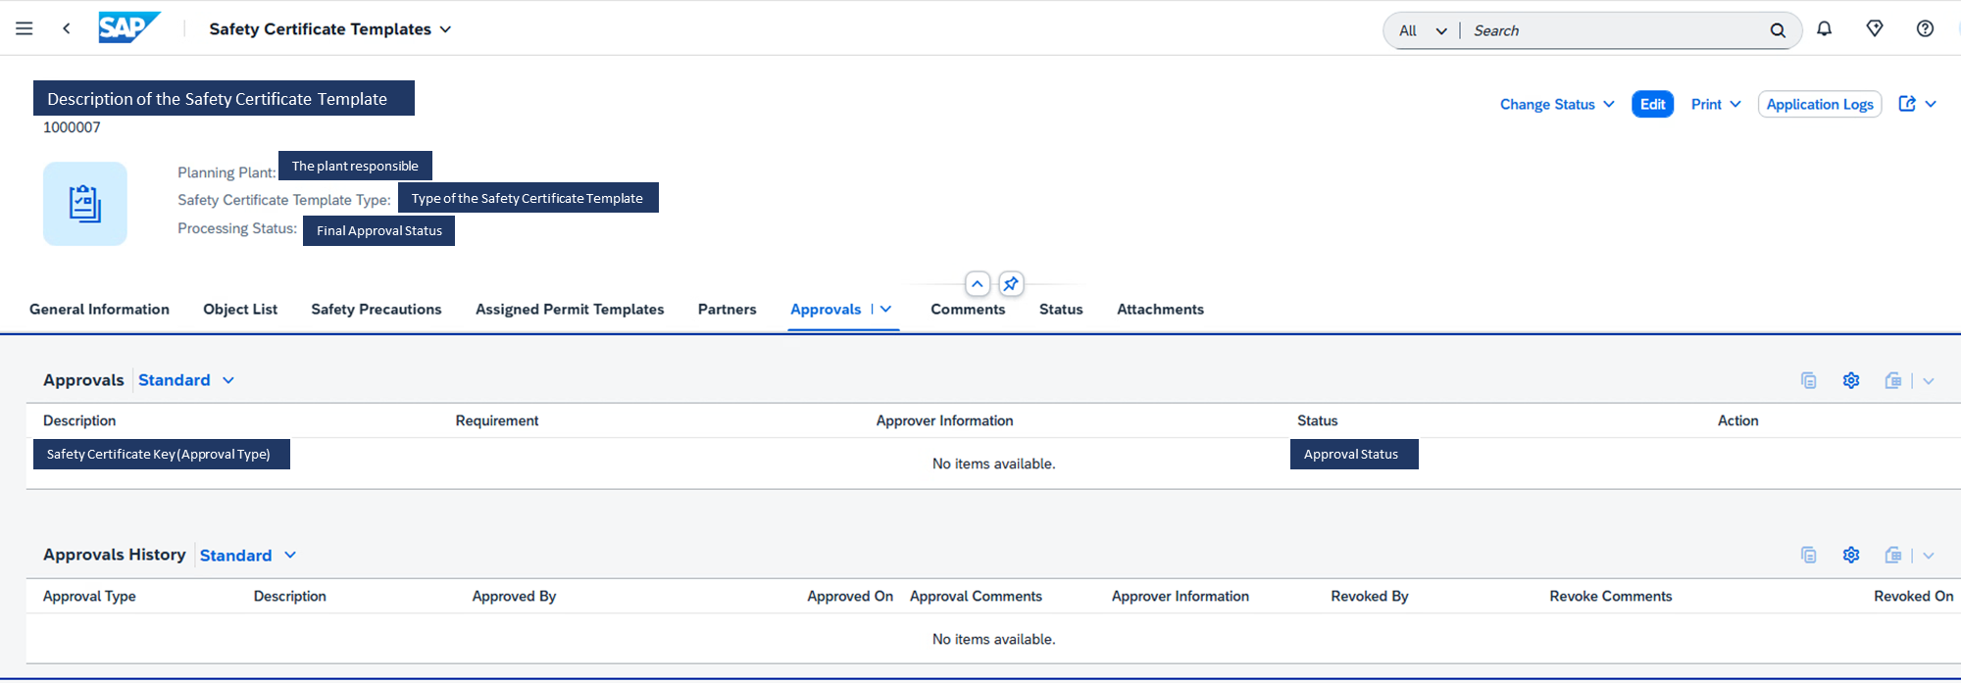Open Approvals Standard view selector

[186, 380]
